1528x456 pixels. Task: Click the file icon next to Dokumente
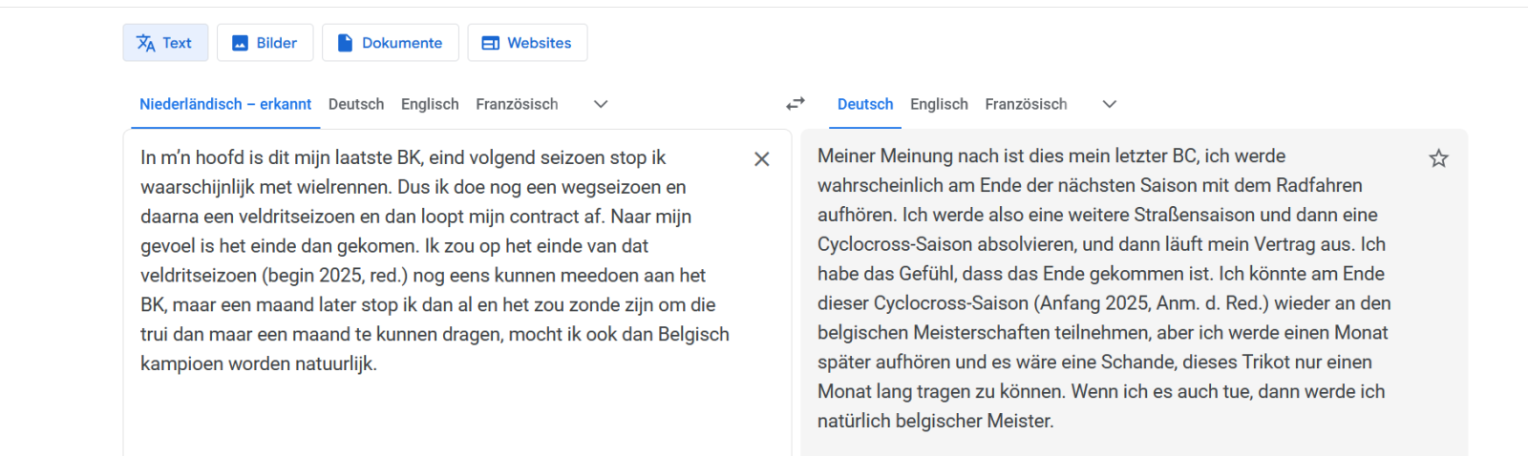pos(345,43)
